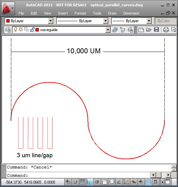Click Make Object's Layer Current icon
The width and height of the screenshot is (178, 187).
point(115,30)
